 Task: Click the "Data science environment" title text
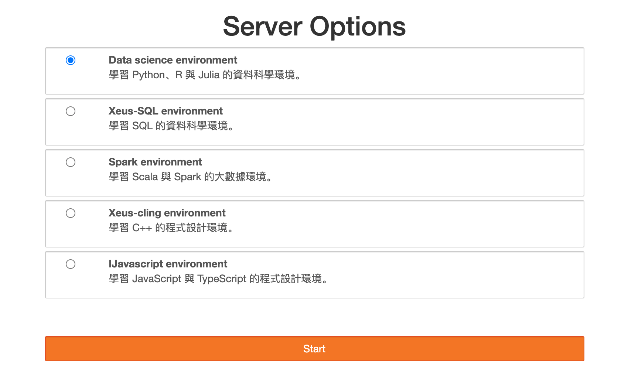click(173, 60)
